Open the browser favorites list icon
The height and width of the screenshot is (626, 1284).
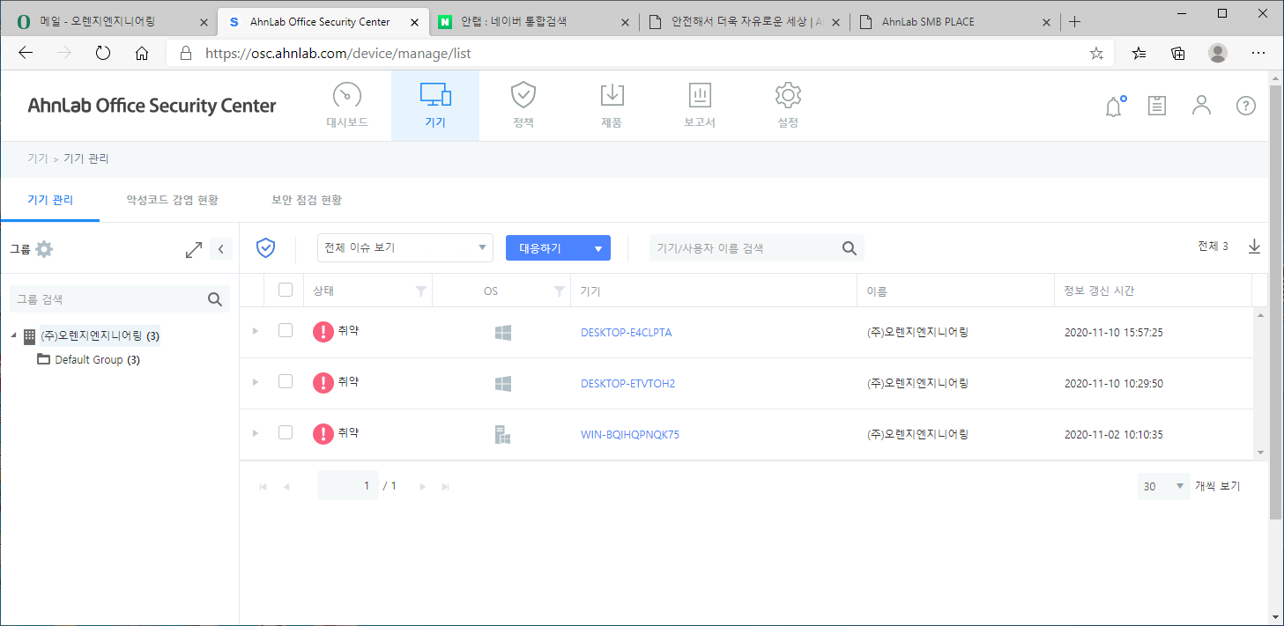tap(1139, 54)
